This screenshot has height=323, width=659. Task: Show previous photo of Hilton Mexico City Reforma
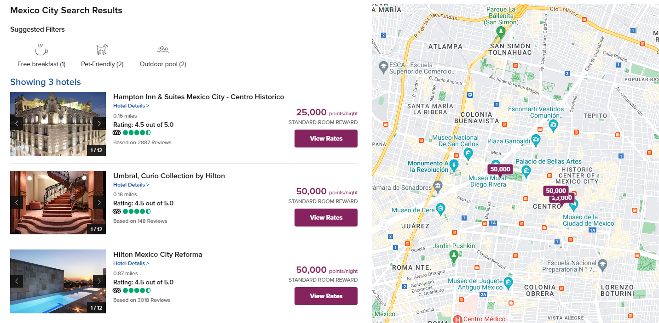coord(17,281)
